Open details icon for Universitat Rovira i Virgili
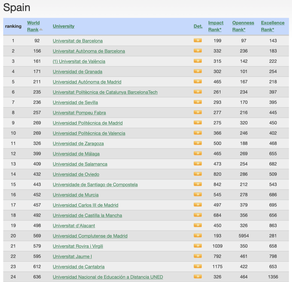This screenshot has width=292, height=282. [x=198, y=245]
